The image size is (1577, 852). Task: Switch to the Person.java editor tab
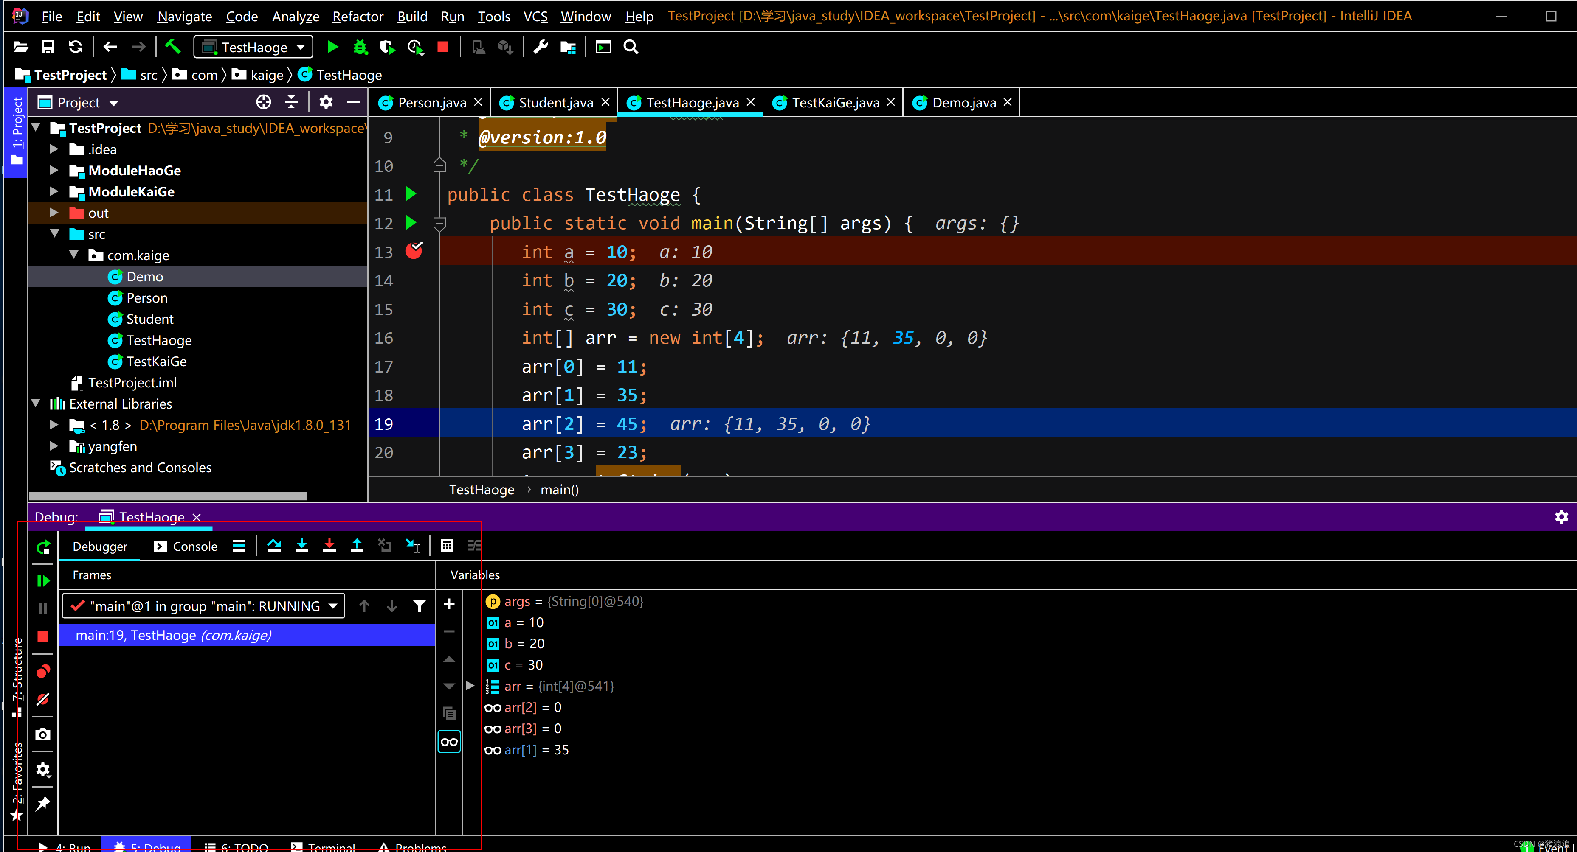pos(431,103)
